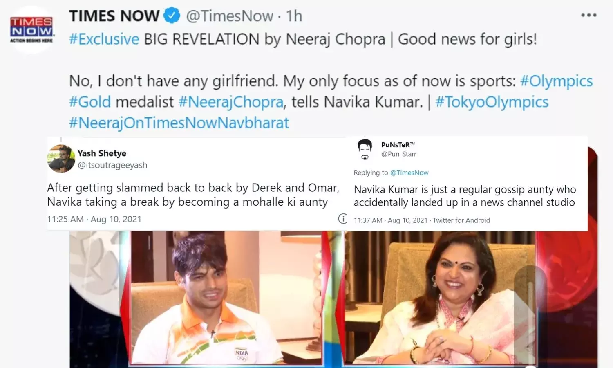The height and width of the screenshot is (368, 613).
Task: Click the Twitter for Android source link
Action: [x=461, y=220]
